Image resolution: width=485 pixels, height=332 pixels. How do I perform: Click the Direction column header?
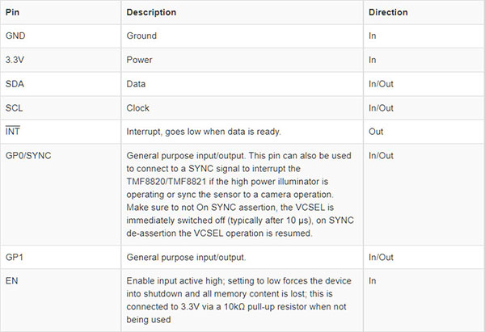point(388,12)
